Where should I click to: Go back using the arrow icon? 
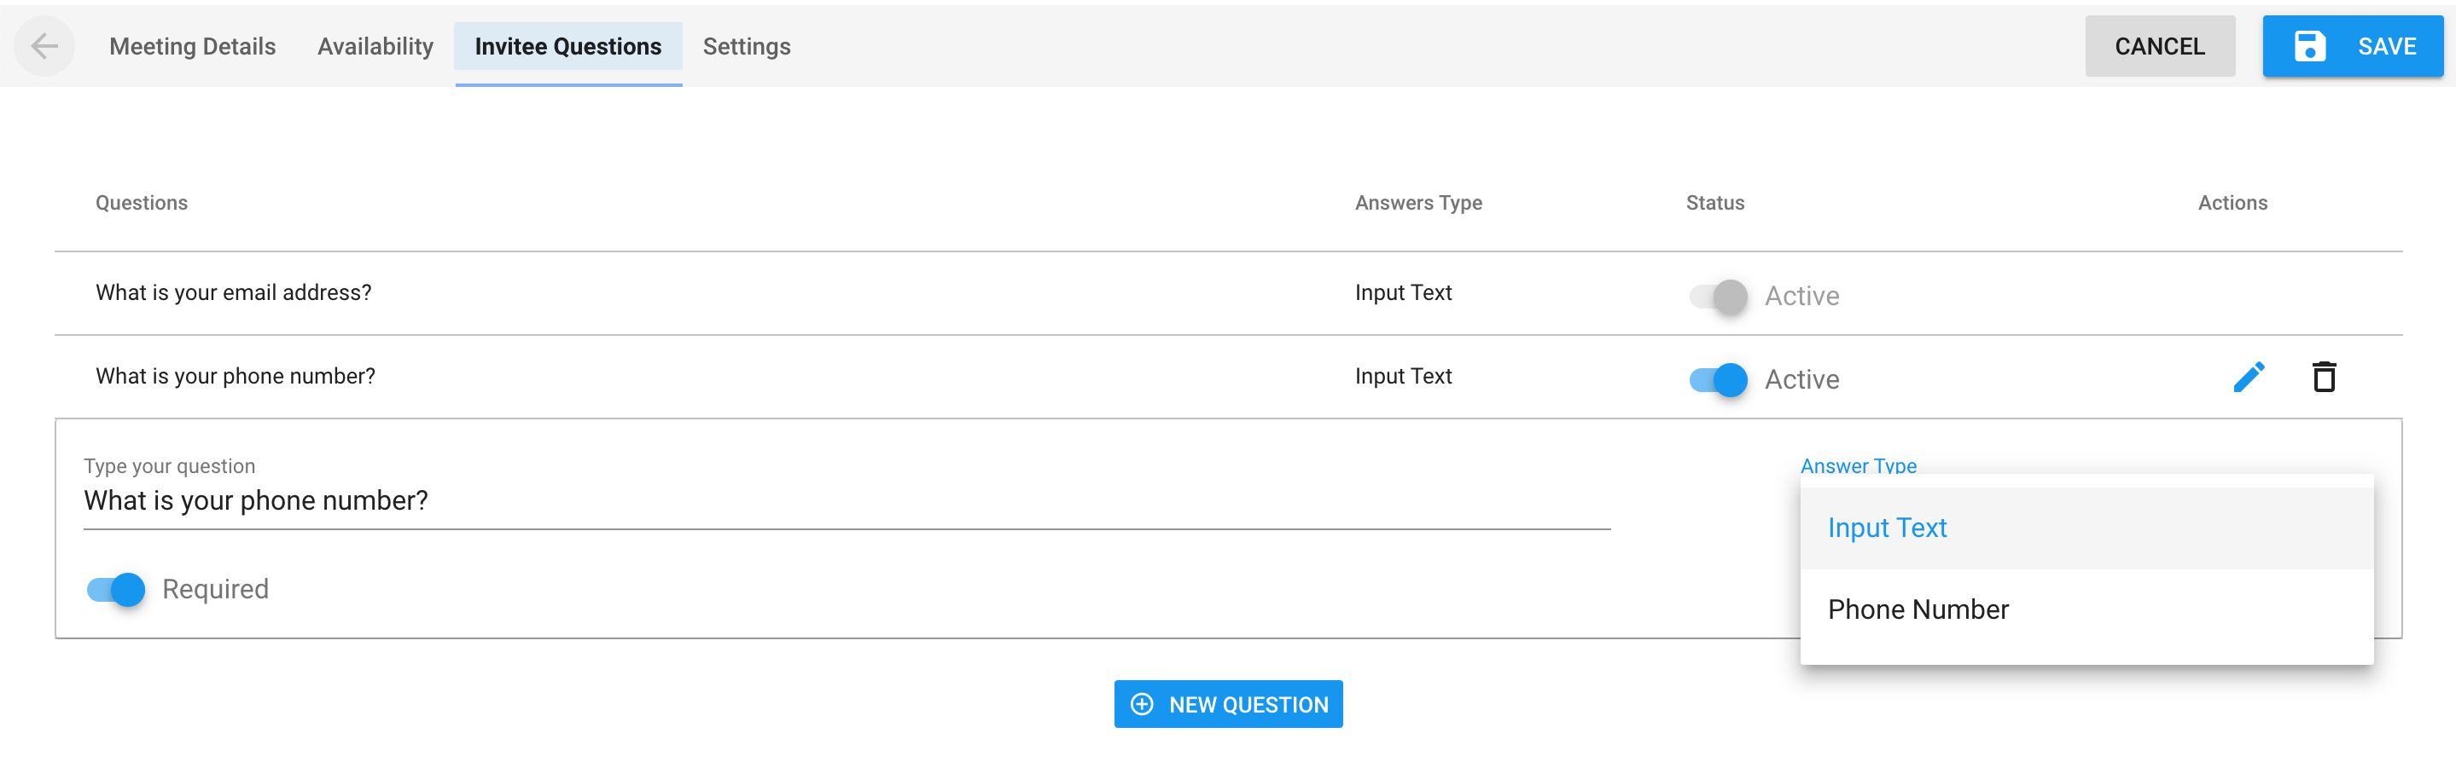(44, 46)
